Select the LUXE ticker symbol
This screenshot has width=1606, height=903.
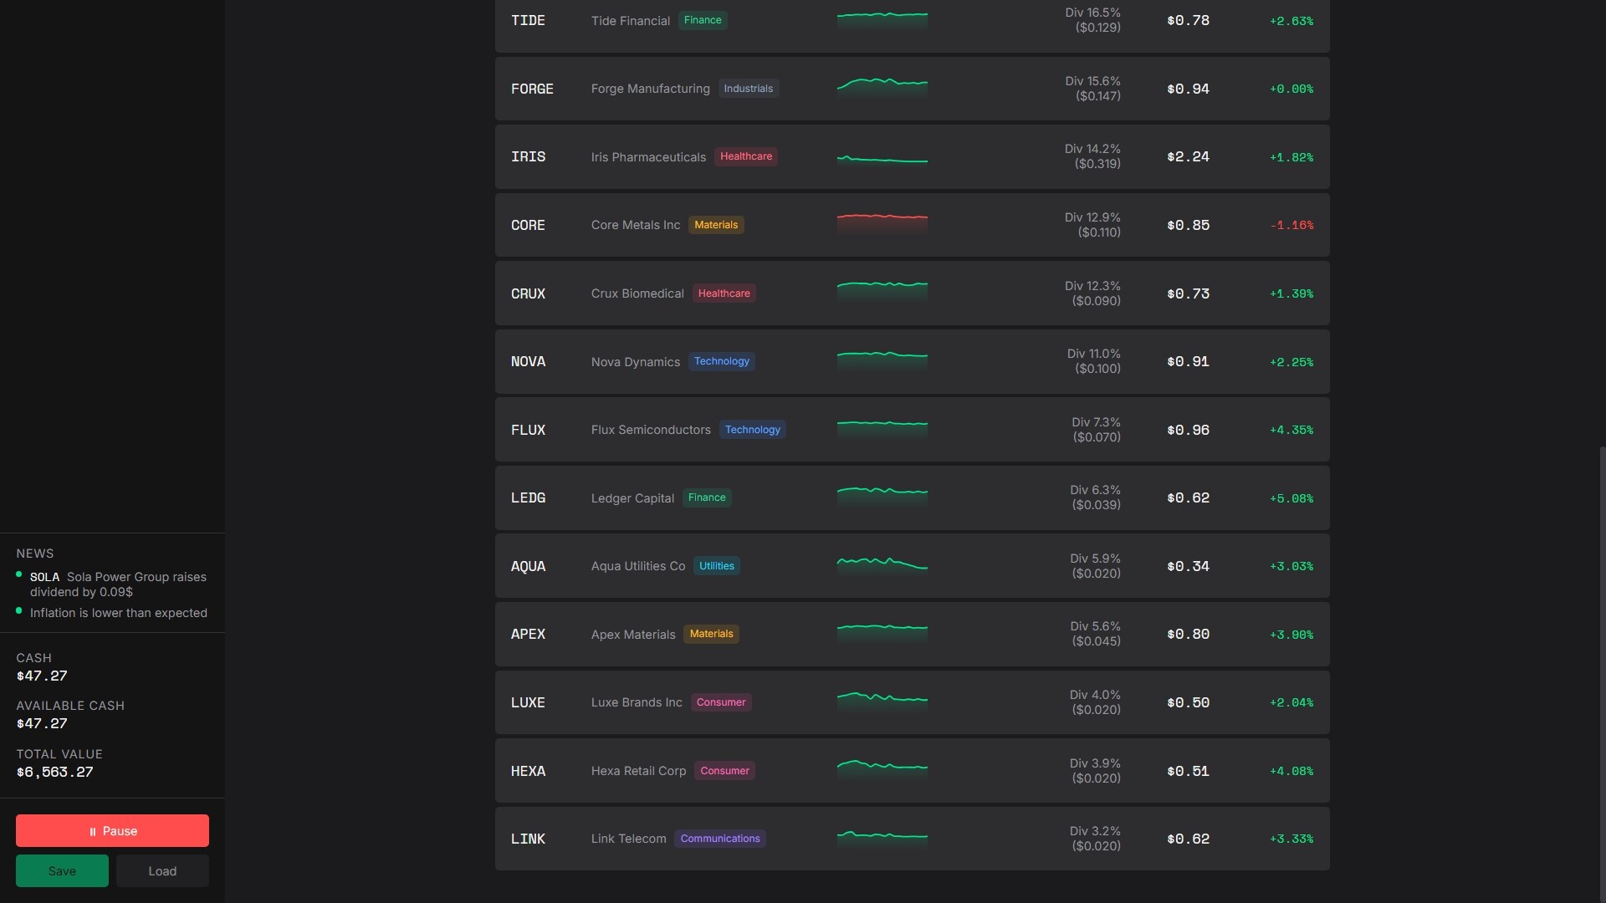tap(528, 702)
